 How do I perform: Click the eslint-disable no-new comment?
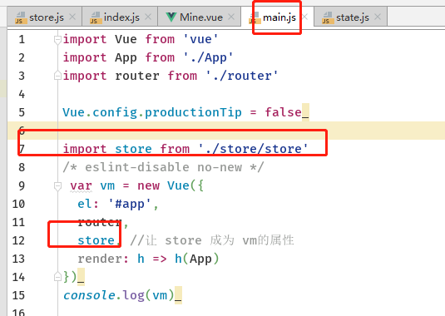point(163,167)
